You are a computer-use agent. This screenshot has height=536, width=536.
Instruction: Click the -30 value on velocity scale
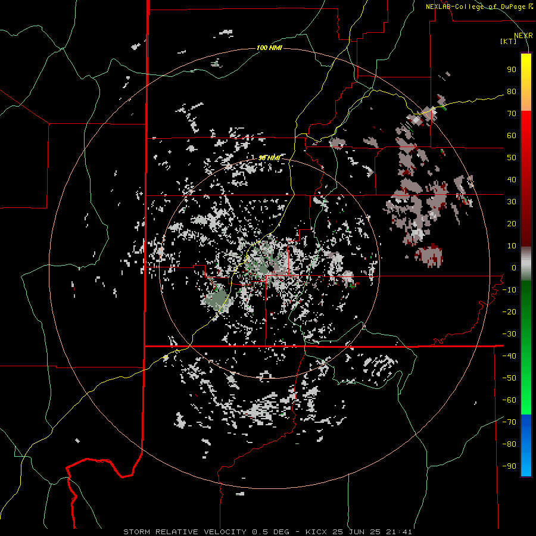tap(509, 334)
